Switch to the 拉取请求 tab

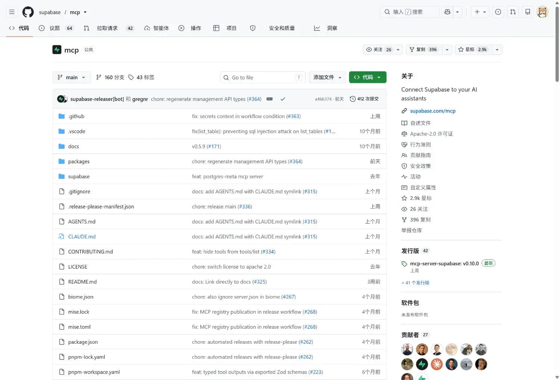pos(109,28)
